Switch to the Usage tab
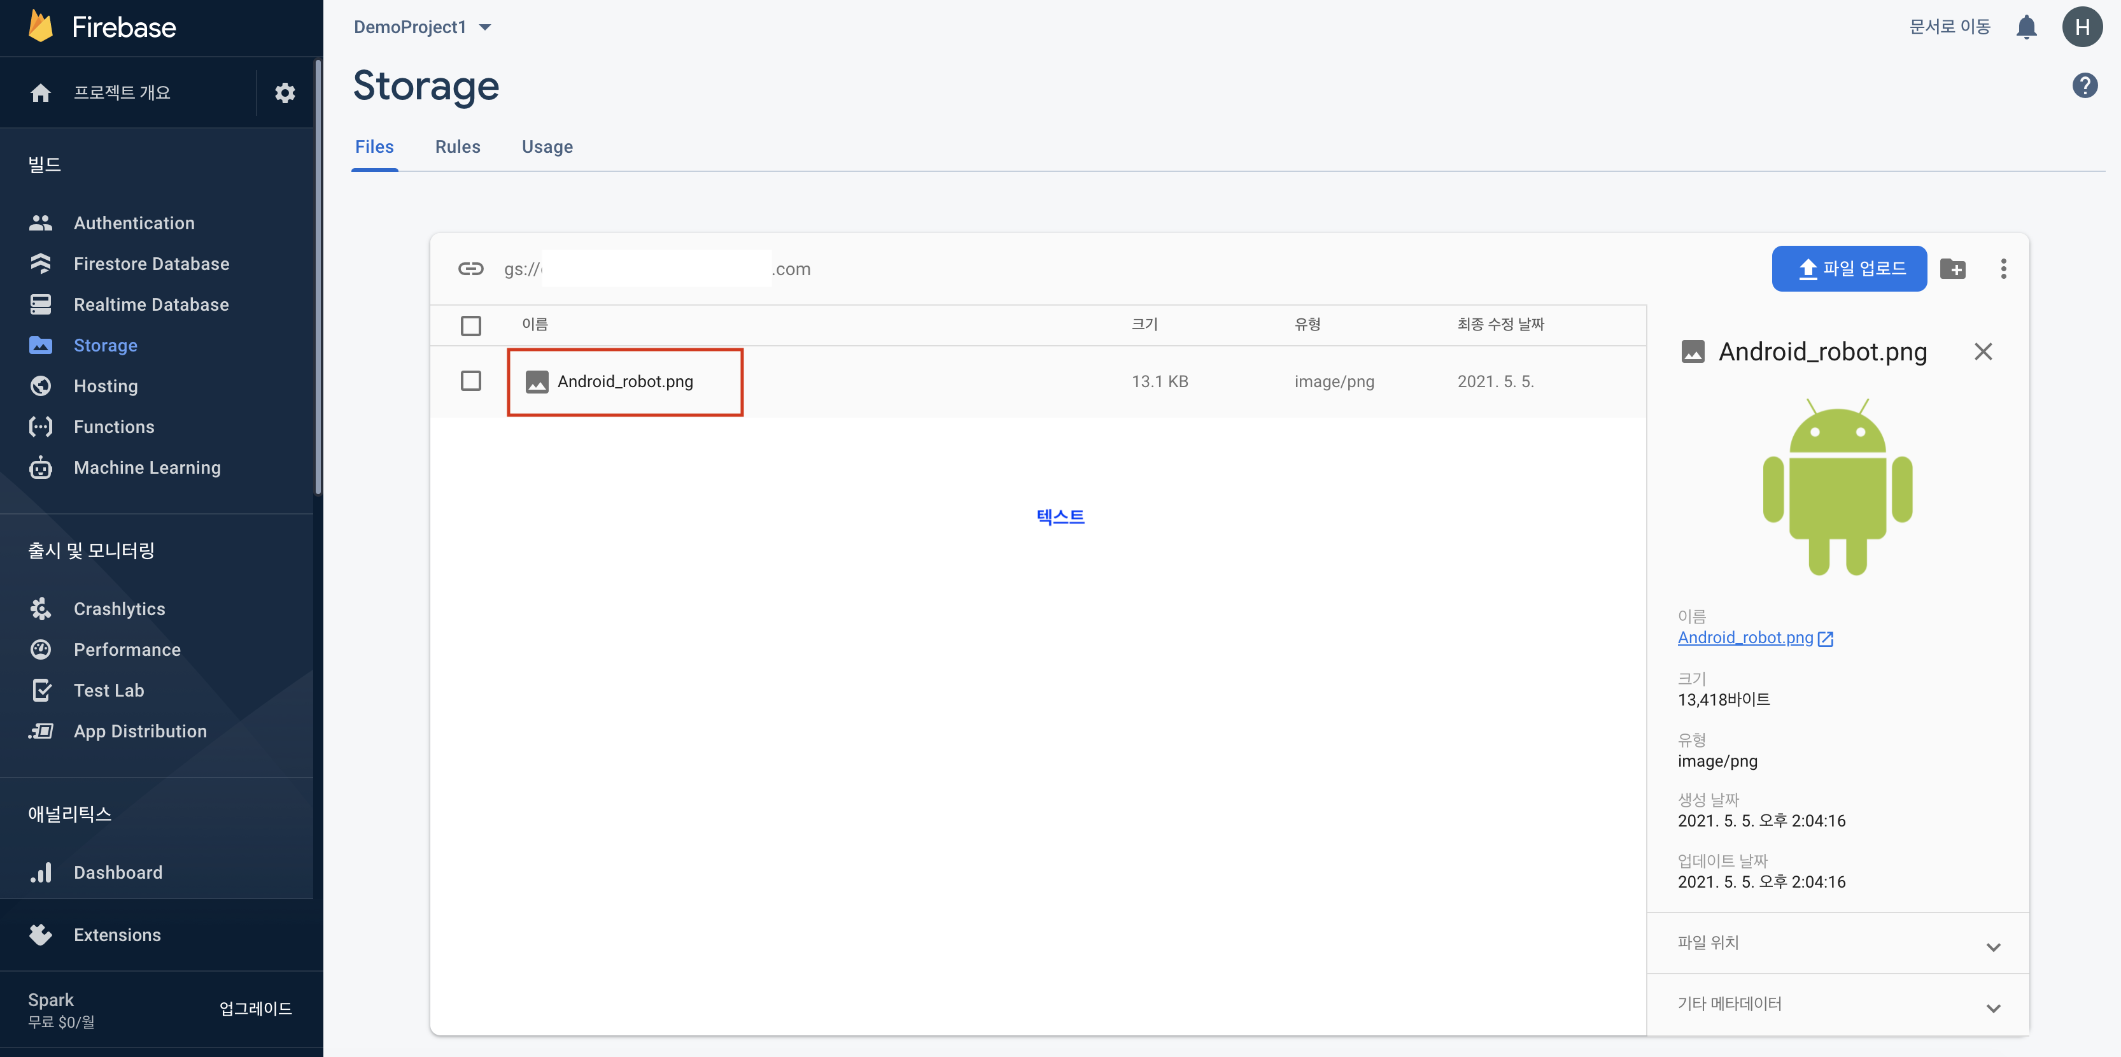 click(x=547, y=146)
